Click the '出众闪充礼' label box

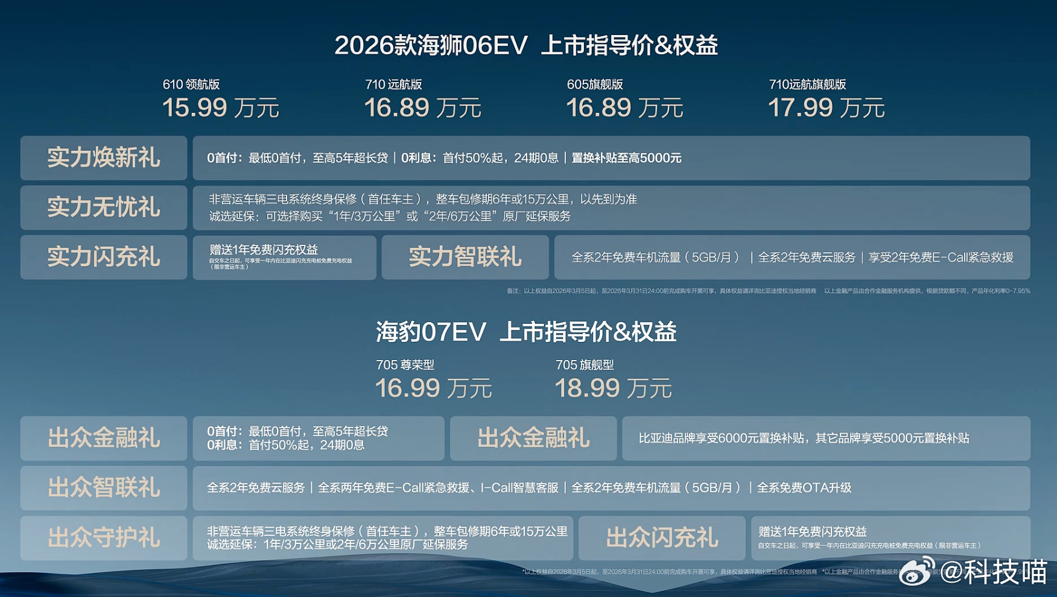coord(662,538)
